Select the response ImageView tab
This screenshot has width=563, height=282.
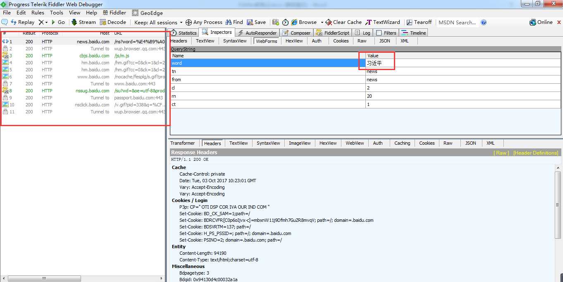click(300, 143)
